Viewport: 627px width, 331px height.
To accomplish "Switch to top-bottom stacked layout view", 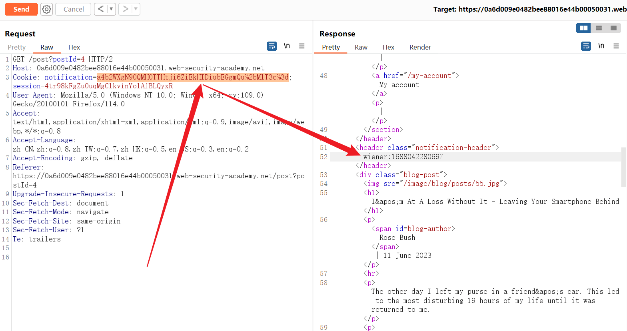I will (x=599, y=28).
